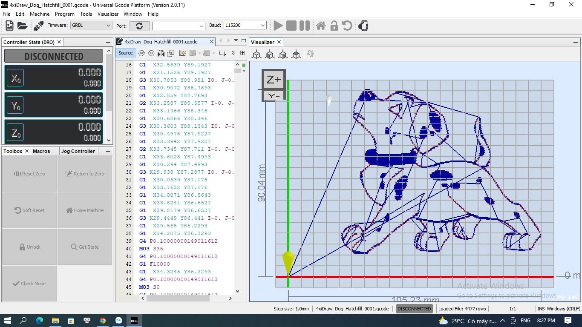This screenshot has width=582, height=327.
Task: Click the Unlock toolbox button
Action: point(29,247)
